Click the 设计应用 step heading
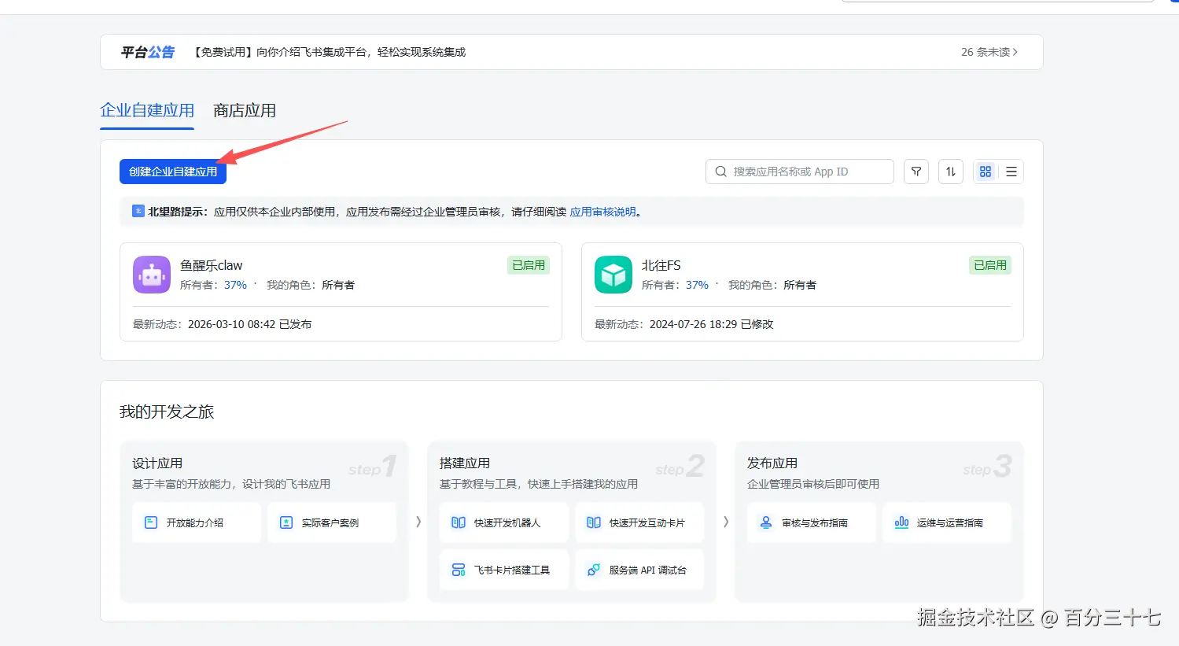The width and height of the screenshot is (1179, 646). pyautogui.click(x=157, y=463)
